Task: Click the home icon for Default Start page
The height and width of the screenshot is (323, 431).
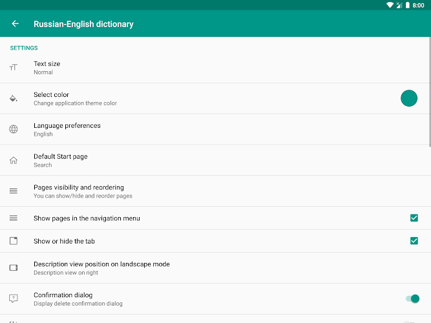Action: pos(13,160)
